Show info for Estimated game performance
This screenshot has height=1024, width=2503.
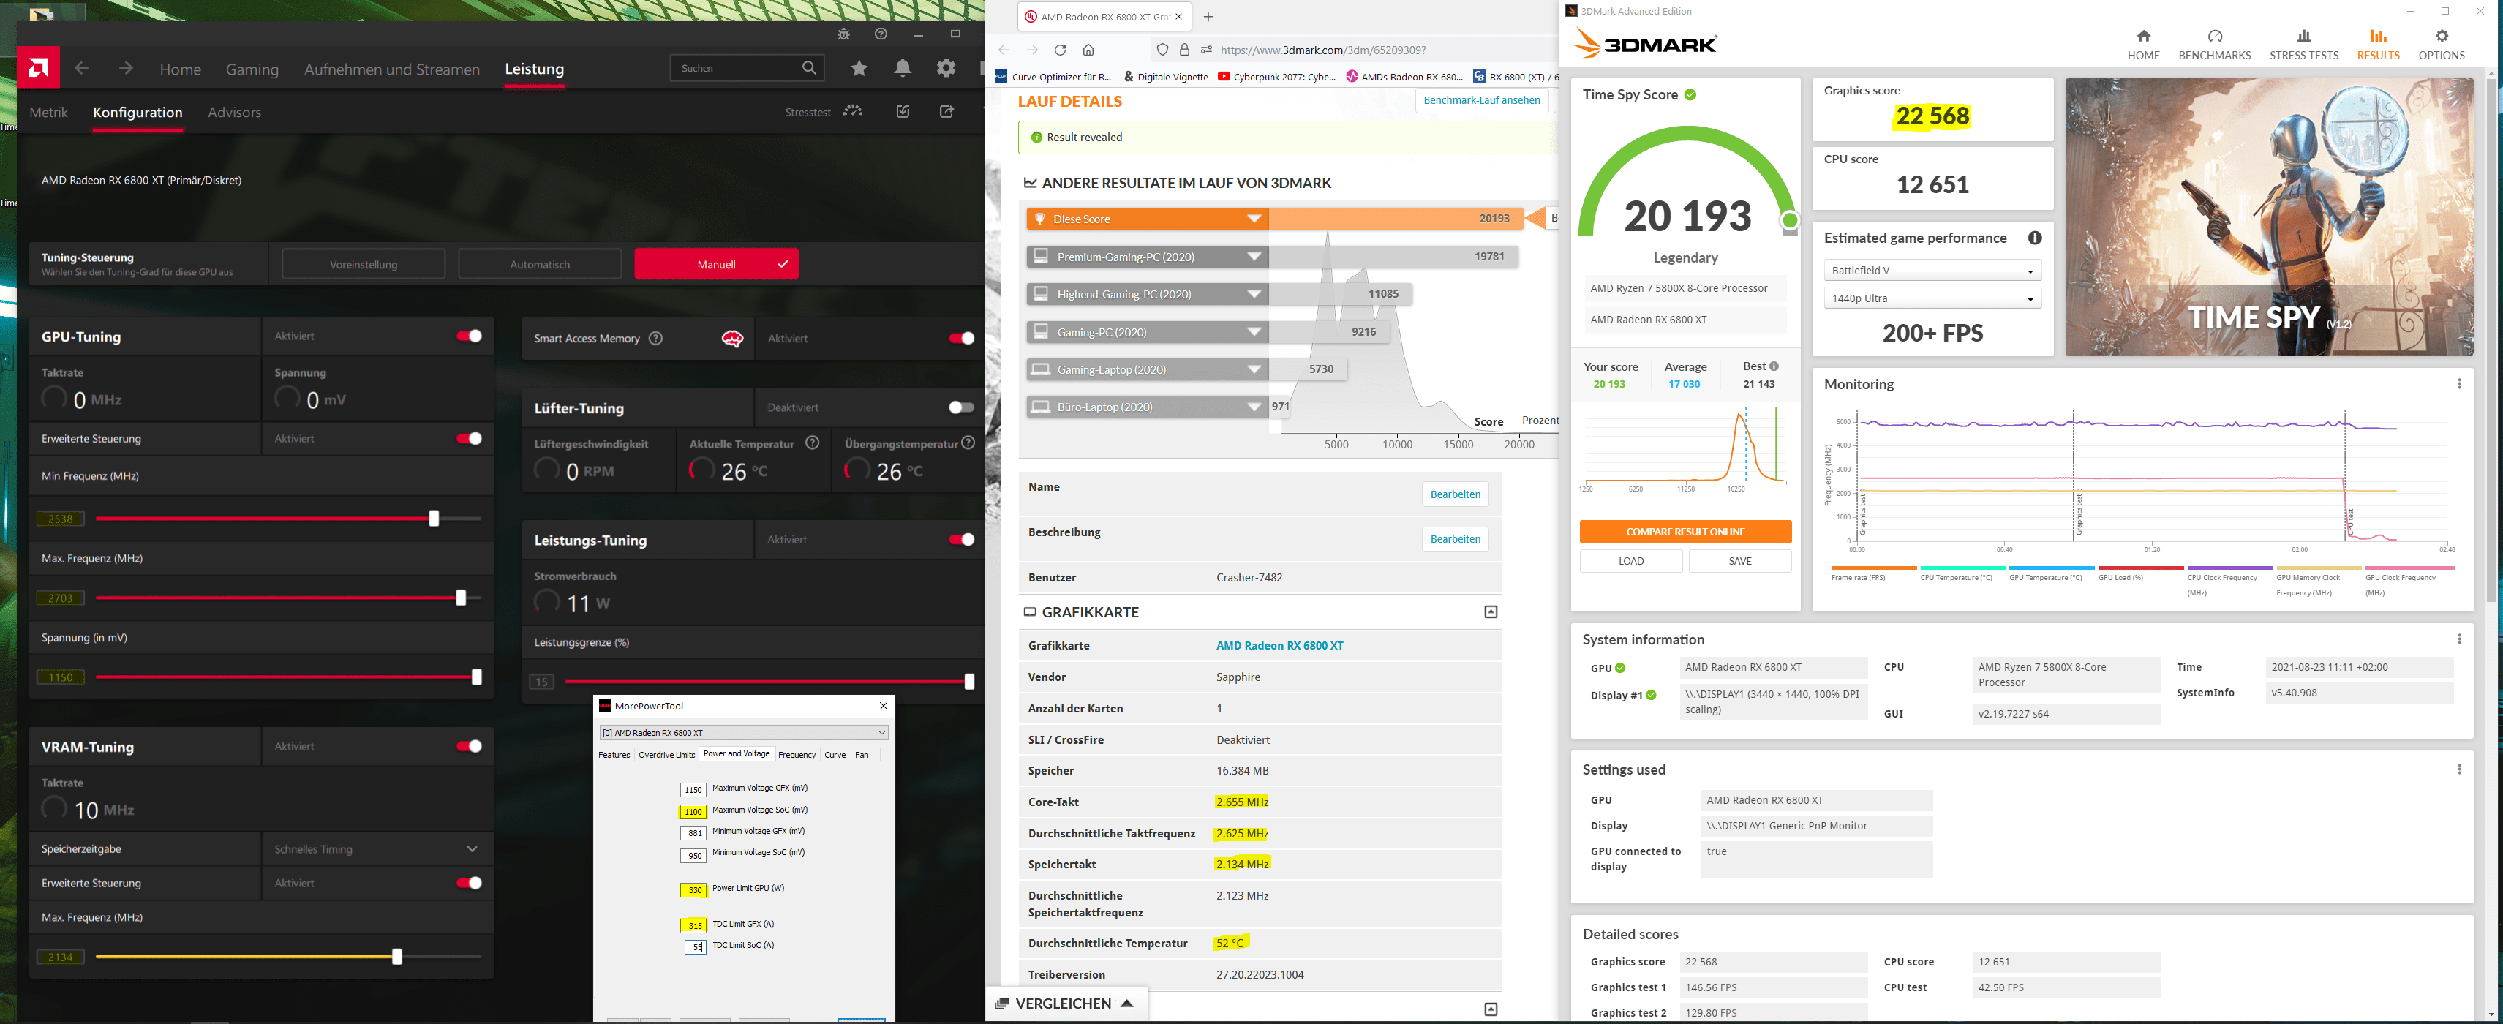(x=2035, y=238)
